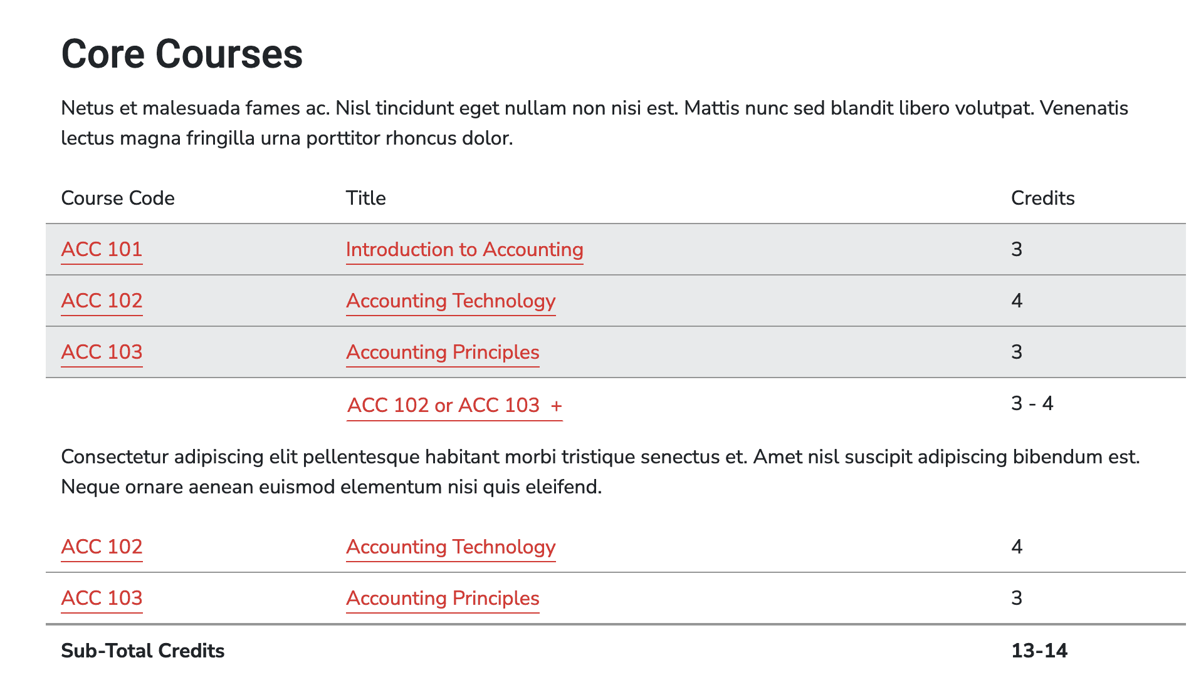1201x700 pixels.
Task: Open ACC 103 link in the lower table
Action: coord(102,599)
